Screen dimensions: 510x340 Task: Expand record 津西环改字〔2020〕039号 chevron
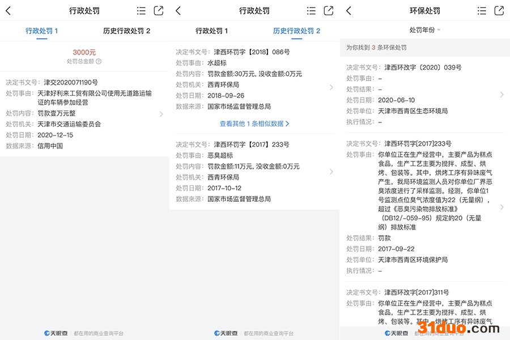tap(501, 95)
